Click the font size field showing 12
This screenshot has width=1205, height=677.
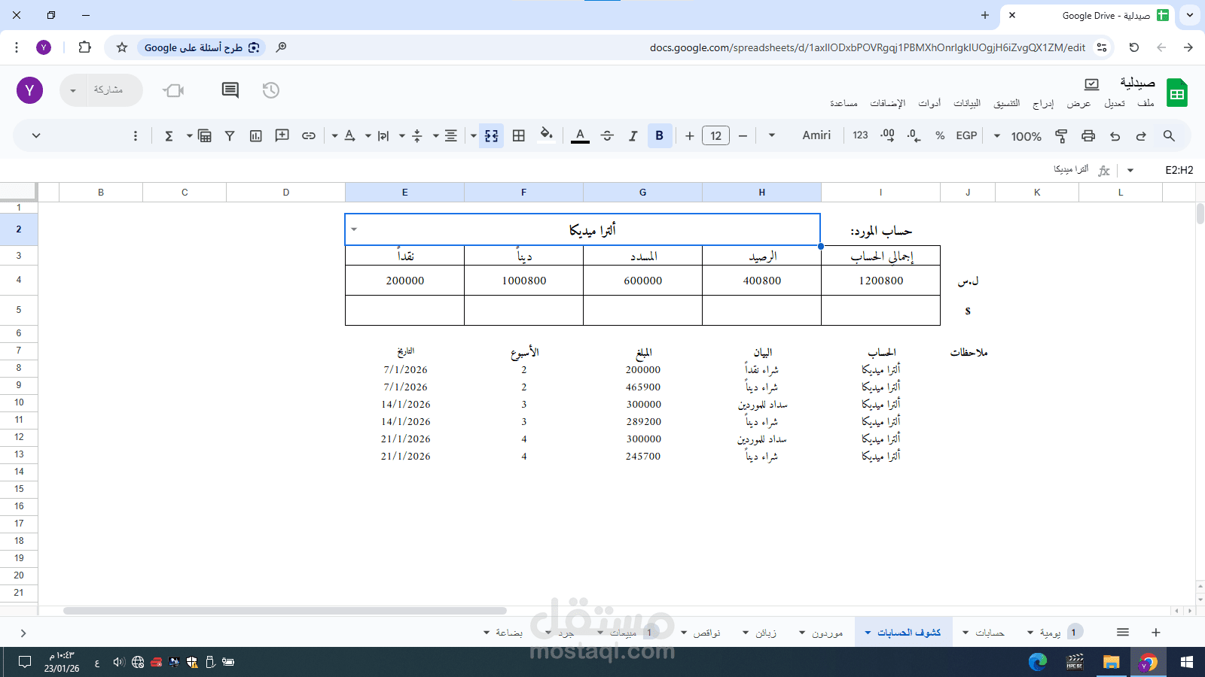point(715,136)
